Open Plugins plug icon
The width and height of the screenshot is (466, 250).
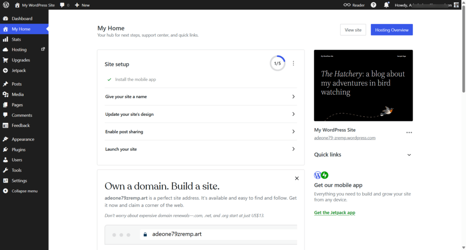(5, 150)
